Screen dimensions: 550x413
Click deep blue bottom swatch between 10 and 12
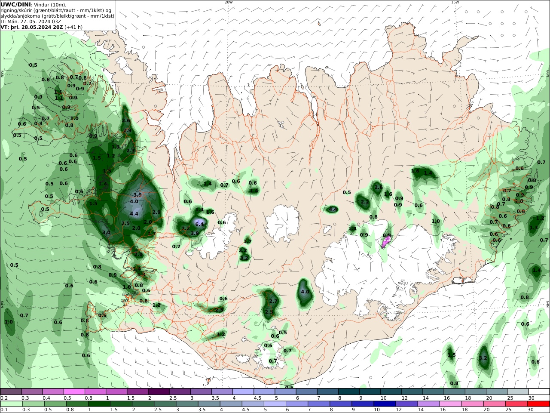(x=385, y=404)
